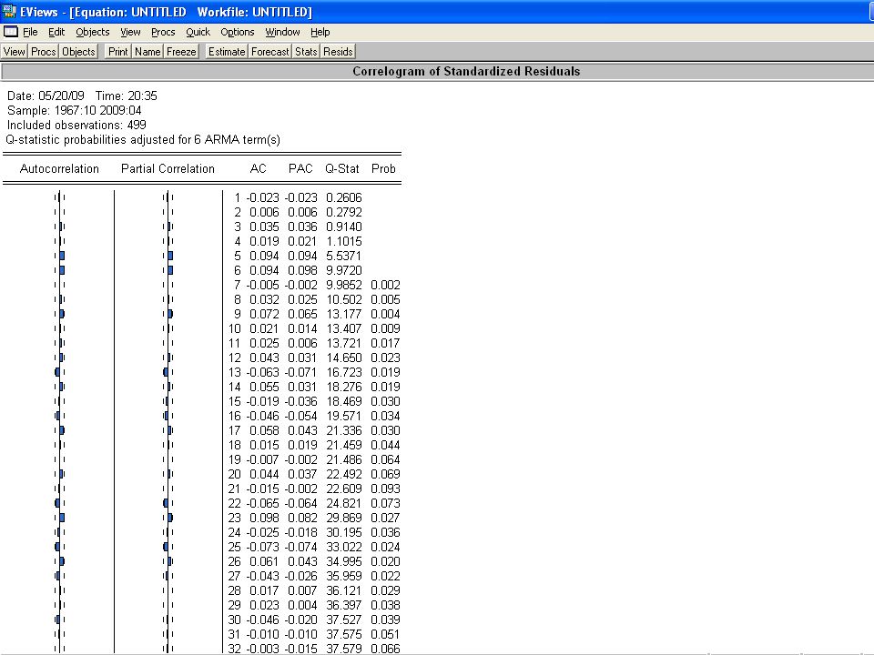
Task: Click Q-Stat value 30.195 in lag 24
Action: [x=344, y=532]
